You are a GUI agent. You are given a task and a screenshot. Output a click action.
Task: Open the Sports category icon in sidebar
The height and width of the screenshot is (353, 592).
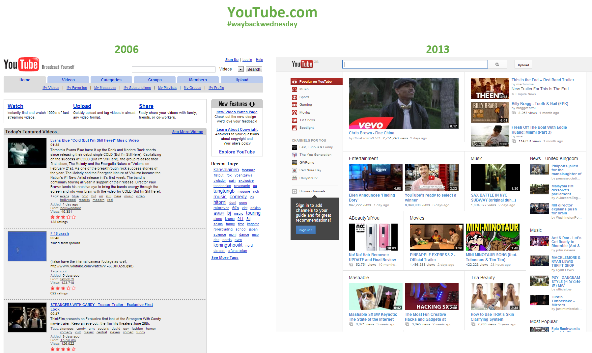click(295, 97)
